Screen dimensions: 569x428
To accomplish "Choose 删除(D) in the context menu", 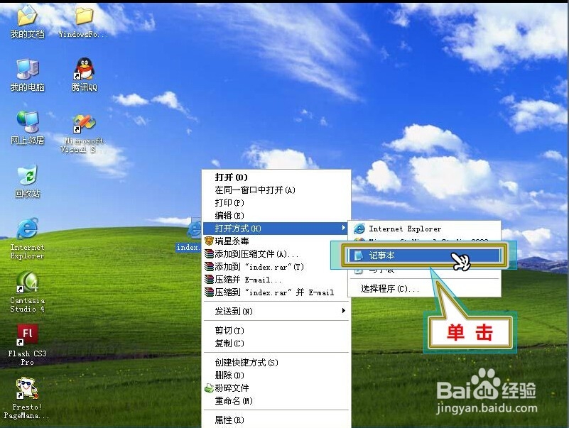I will 276,375.
